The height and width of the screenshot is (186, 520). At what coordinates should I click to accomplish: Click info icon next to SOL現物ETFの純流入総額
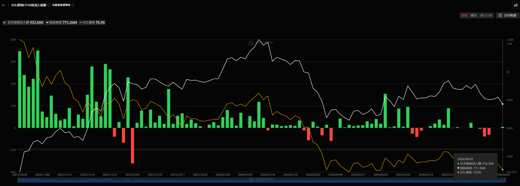pos(49,5)
